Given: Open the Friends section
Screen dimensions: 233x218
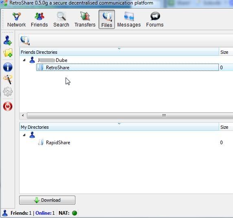Looking at the screenshot, I should coord(40,20).
